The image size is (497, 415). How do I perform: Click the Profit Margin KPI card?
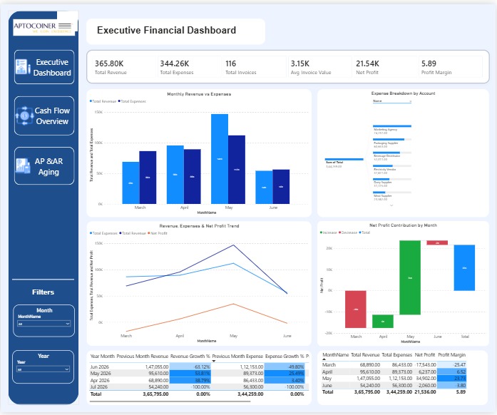451,67
